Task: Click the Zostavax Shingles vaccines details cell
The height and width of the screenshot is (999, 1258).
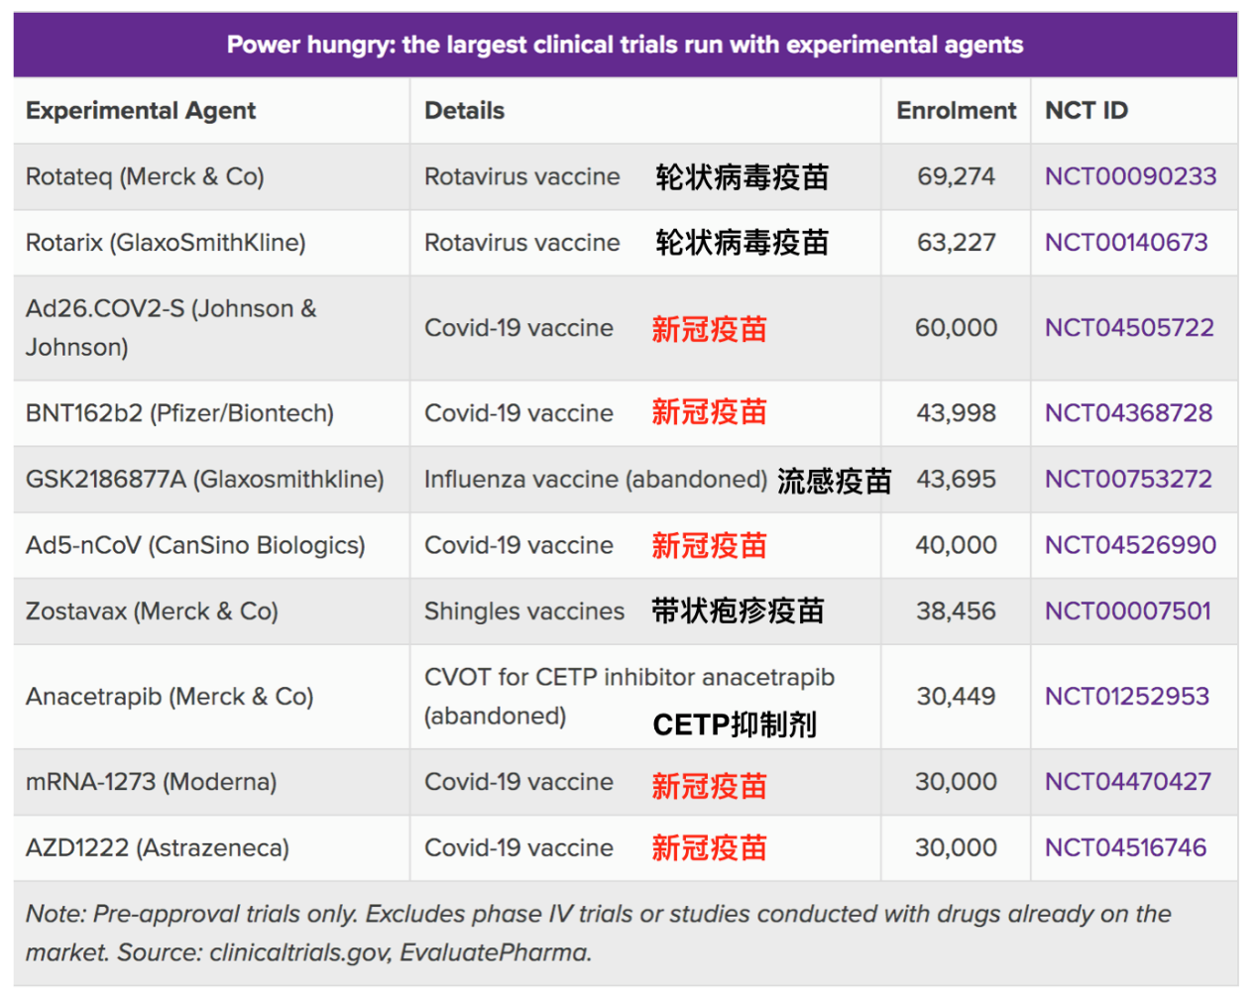Action: click(644, 611)
